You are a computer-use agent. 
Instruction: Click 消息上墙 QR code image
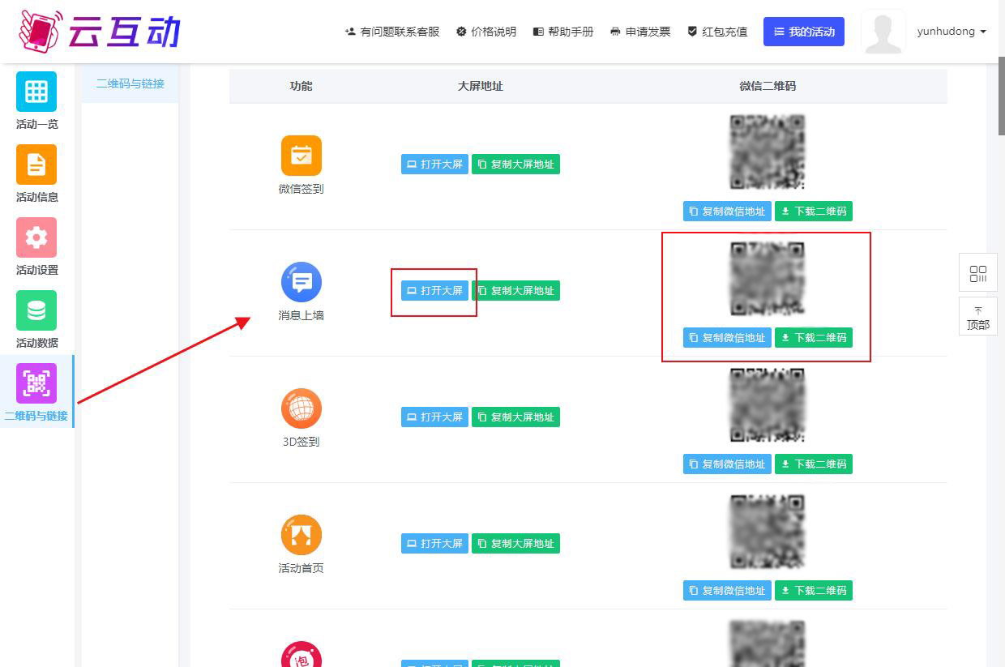(x=768, y=279)
